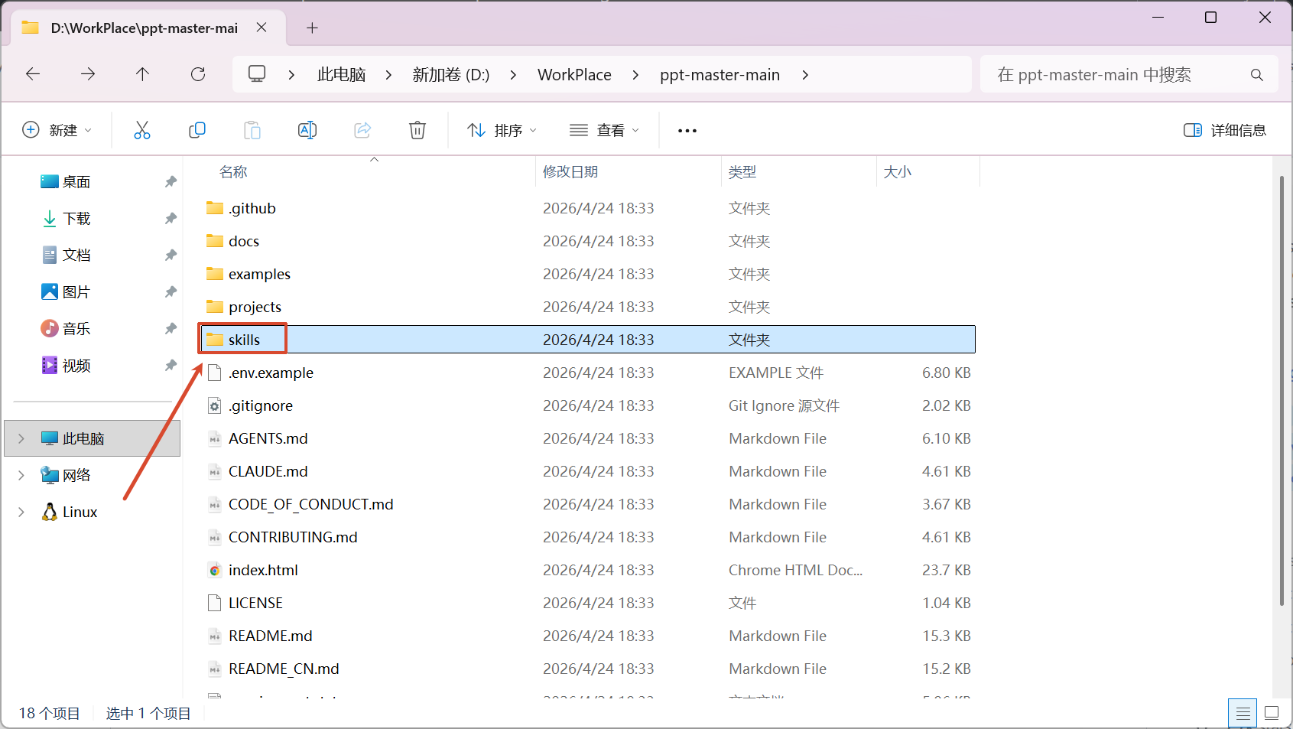This screenshot has width=1293, height=729.
Task: Click the Copy icon in toolbar
Action: pos(197,130)
